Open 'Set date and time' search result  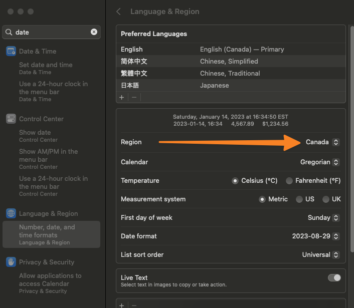(46, 68)
